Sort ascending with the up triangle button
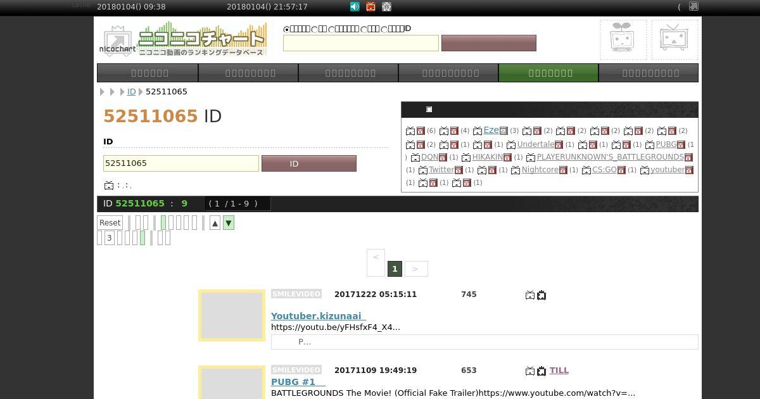The height and width of the screenshot is (399, 760). (x=215, y=223)
